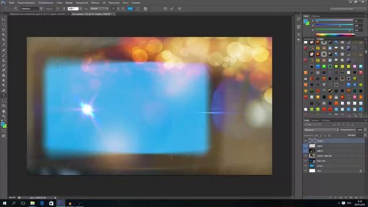The height and width of the screenshot is (207, 368).
Task: Open the Файл menu
Action: [11, 3]
